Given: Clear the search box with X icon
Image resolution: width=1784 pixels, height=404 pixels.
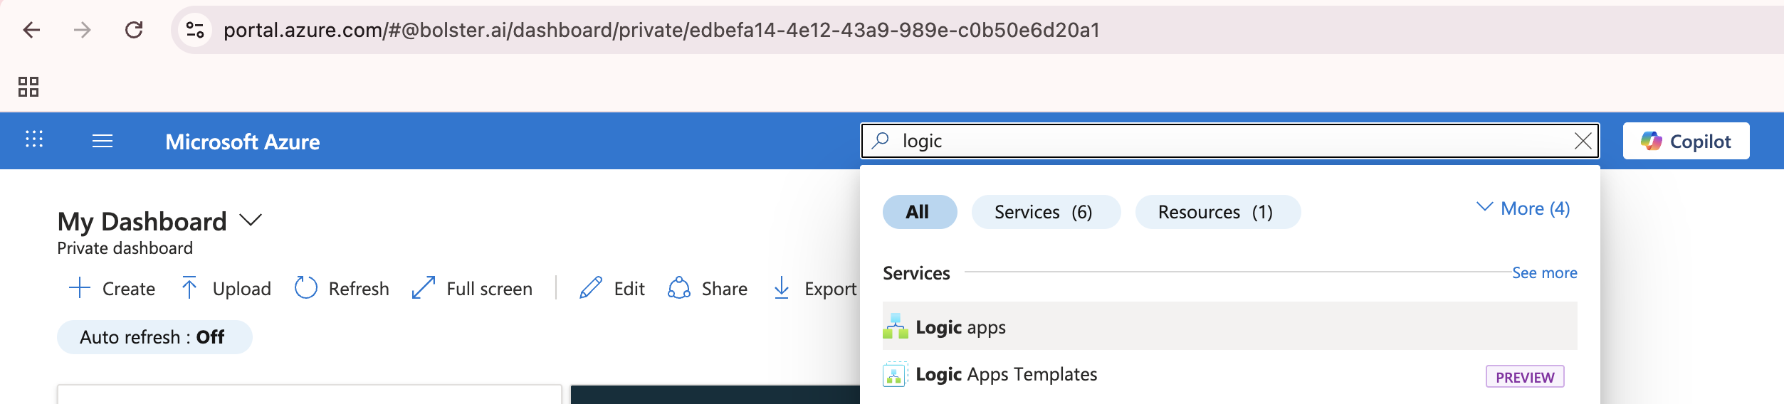Looking at the screenshot, I should coord(1583,142).
